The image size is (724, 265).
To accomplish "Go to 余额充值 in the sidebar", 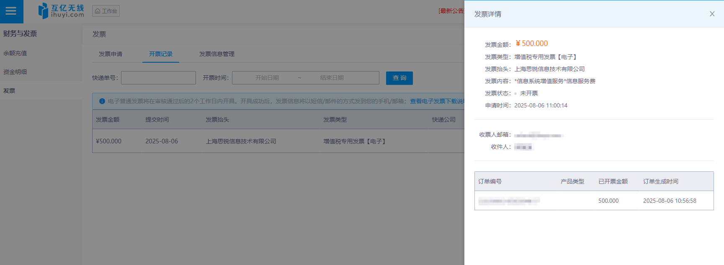I will [x=15, y=53].
